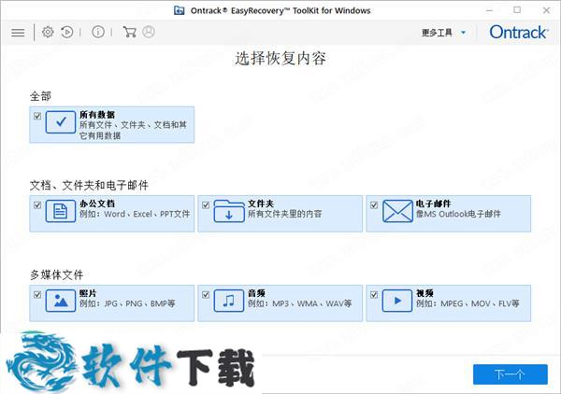
Task: Click the audio music note icon
Action: (x=229, y=301)
